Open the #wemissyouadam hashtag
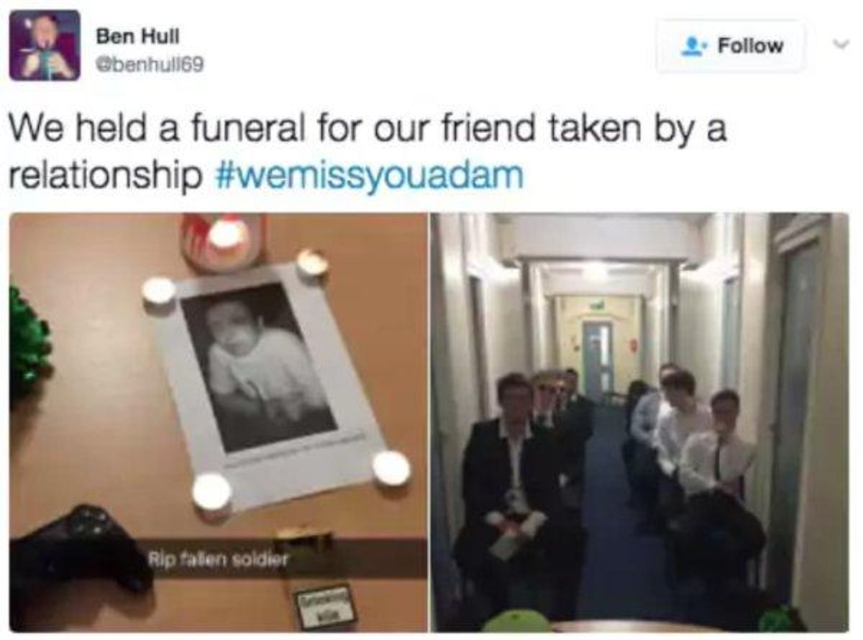863x640 pixels. (x=369, y=175)
